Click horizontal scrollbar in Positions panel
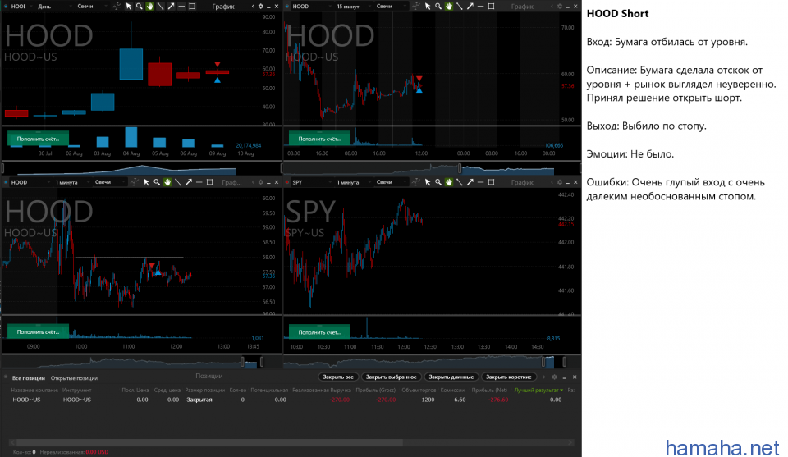Viewport: 788px width, 457px height. [208, 442]
